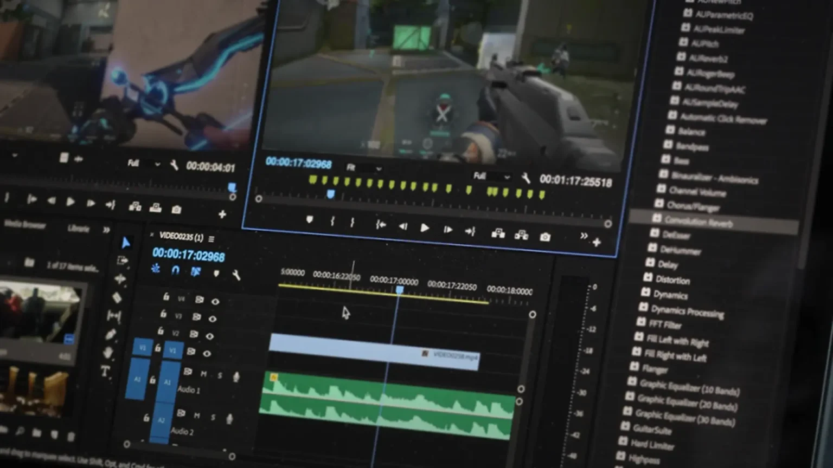The image size is (833, 468).
Task: Open Program Monitor Fit zoom dropdown
Action: point(364,168)
